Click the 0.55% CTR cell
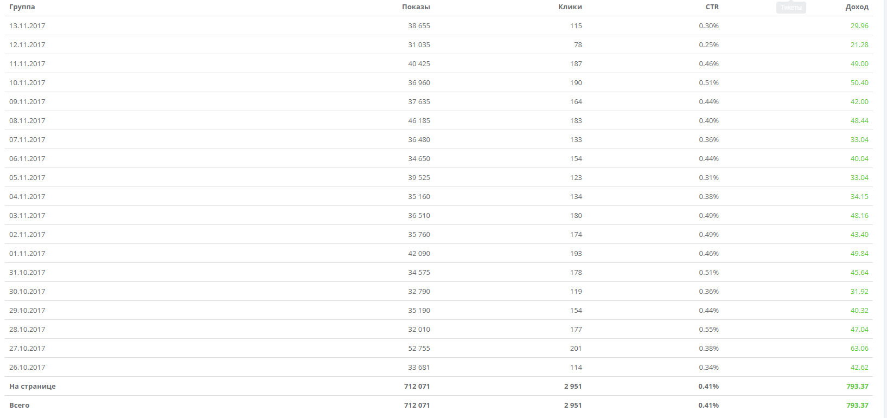 pos(709,330)
